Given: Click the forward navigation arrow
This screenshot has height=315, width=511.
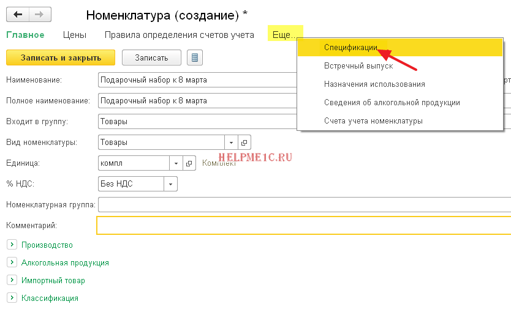Looking at the screenshot, I should 39,15.
